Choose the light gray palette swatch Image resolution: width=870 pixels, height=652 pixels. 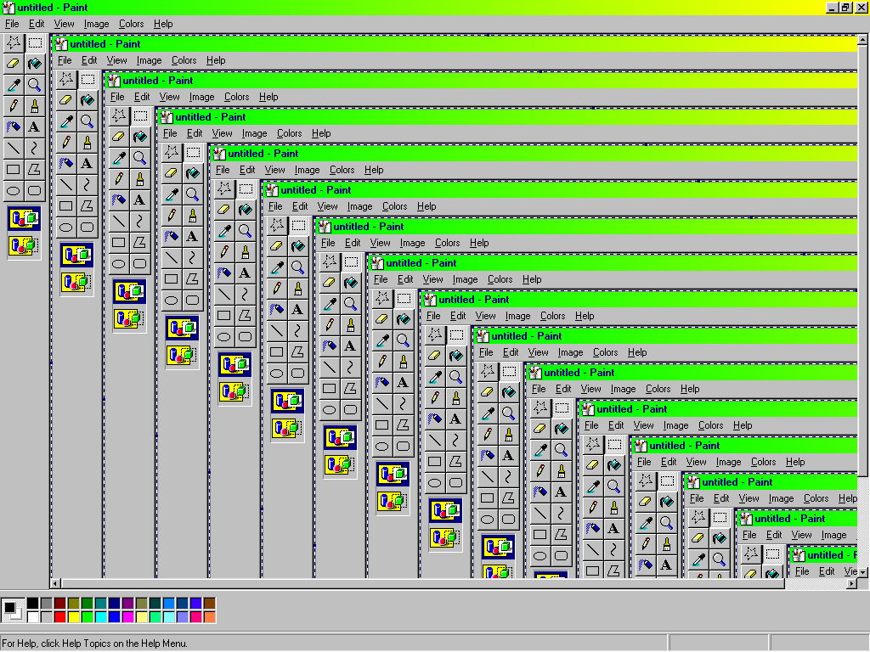(x=47, y=616)
